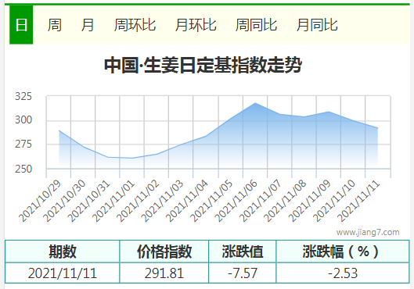The height and width of the screenshot is (289, 414).
Task: Click the x-axis date label 2021/11/11
Action: click(359, 201)
